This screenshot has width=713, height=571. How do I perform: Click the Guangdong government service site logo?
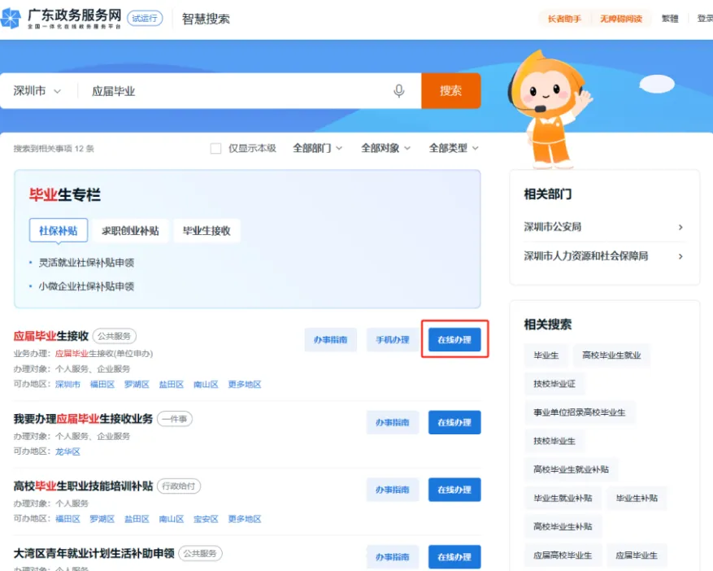tap(62, 19)
